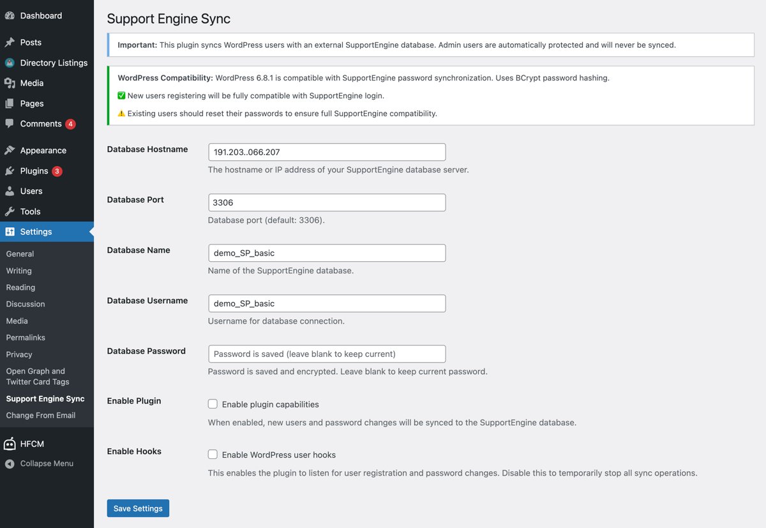766x528 pixels.
Task: Open the Permalinks settings submenu link
Action: pyautogui.click(x=26, y=338)
